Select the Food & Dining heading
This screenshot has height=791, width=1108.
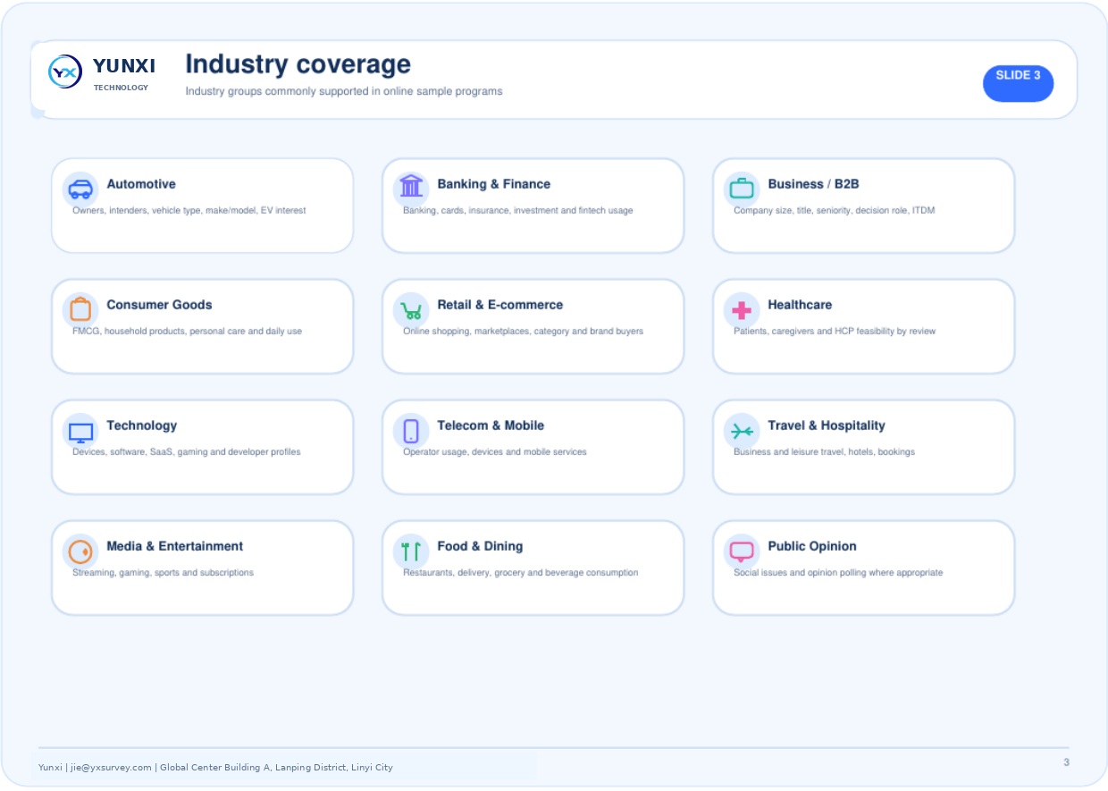[x=480, y=546]
